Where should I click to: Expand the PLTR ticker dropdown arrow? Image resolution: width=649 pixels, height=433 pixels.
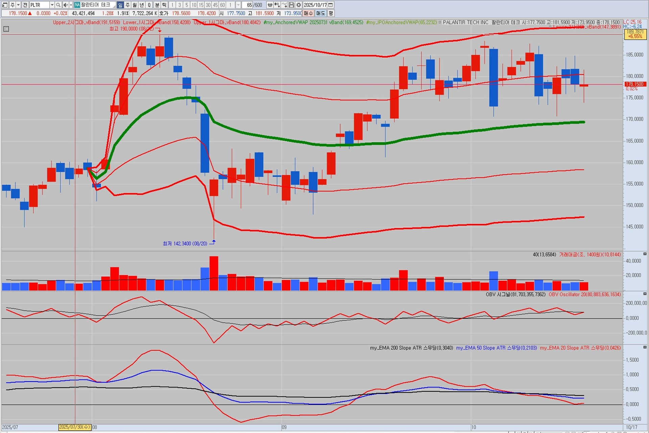tap(52, 5)
